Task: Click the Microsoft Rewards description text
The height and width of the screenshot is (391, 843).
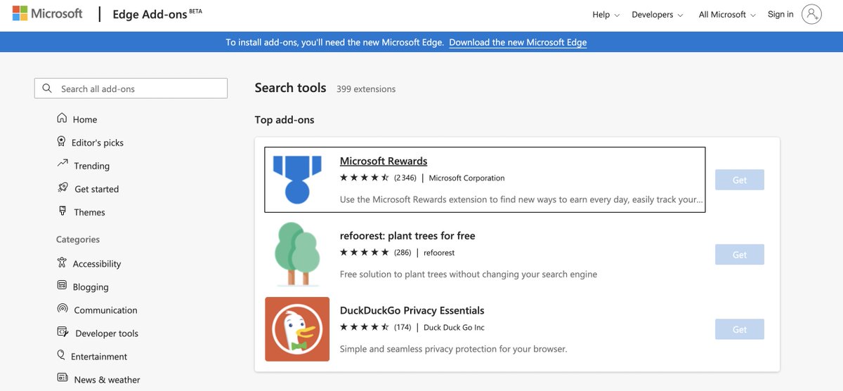Action: tap(521, 199)
